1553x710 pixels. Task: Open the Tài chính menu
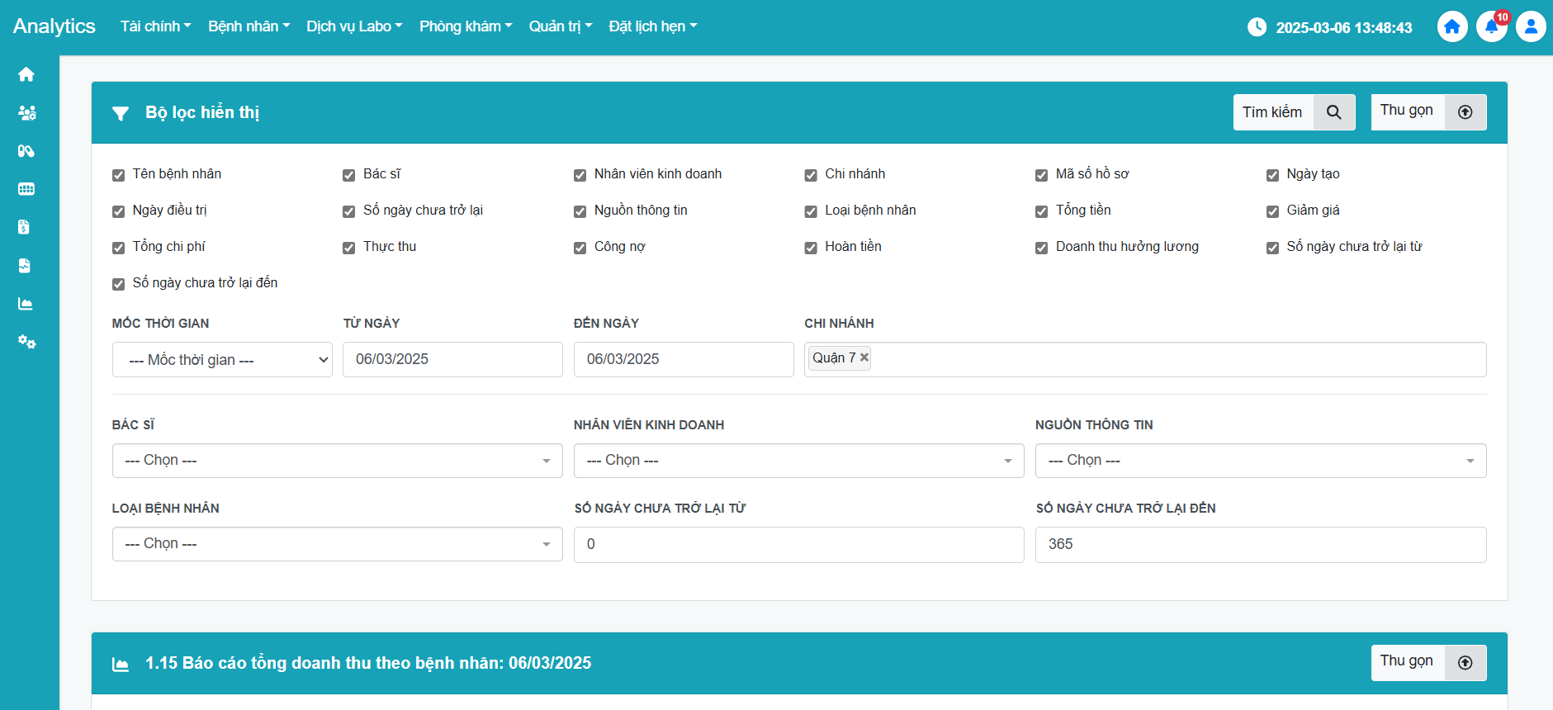155,26
